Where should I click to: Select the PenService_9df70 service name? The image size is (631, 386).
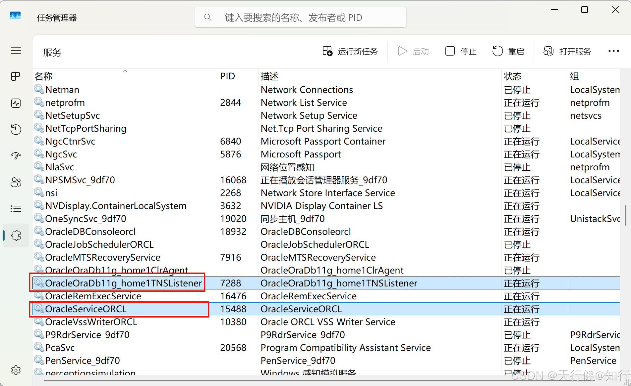(83, 361)
